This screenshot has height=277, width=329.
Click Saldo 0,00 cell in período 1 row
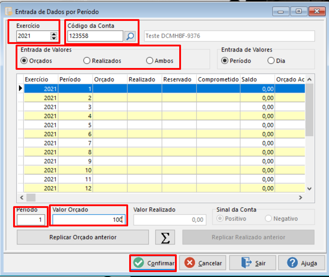click(257, 89)
